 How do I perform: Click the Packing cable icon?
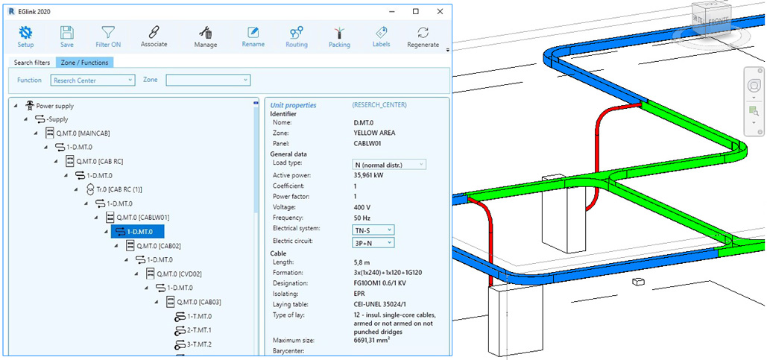339,33
